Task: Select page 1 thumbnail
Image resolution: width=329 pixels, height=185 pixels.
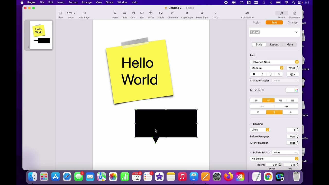Action: tap(41, 35)
